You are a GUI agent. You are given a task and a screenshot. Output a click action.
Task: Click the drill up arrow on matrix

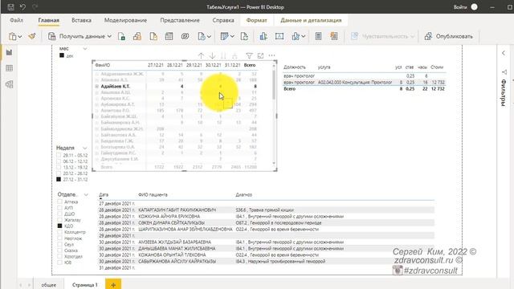pos(201,55)
